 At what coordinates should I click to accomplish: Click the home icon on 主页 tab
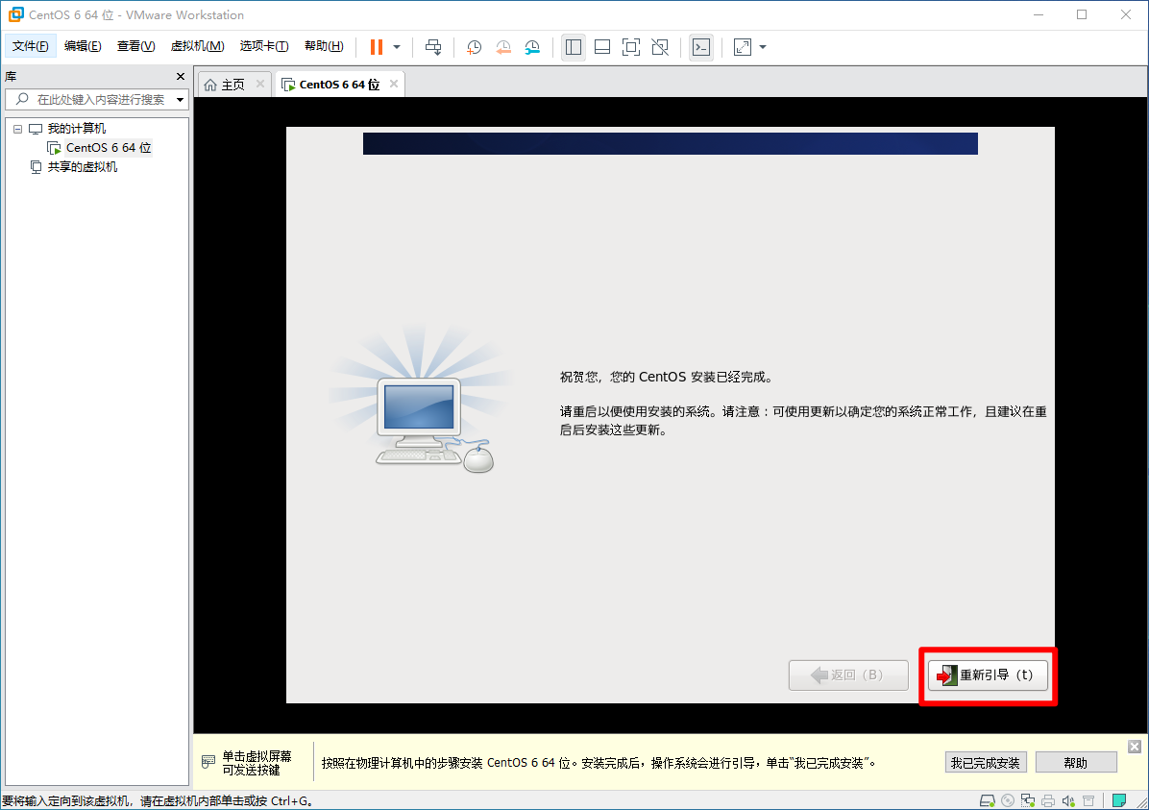(210, 85)
